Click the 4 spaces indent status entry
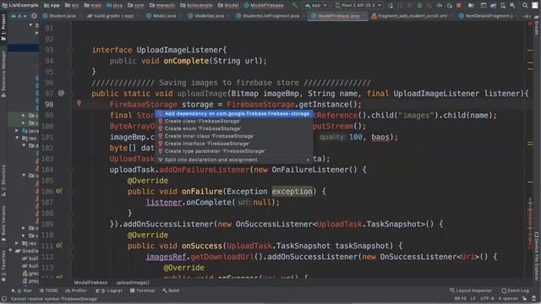The image size is (541, 304). 508,298
